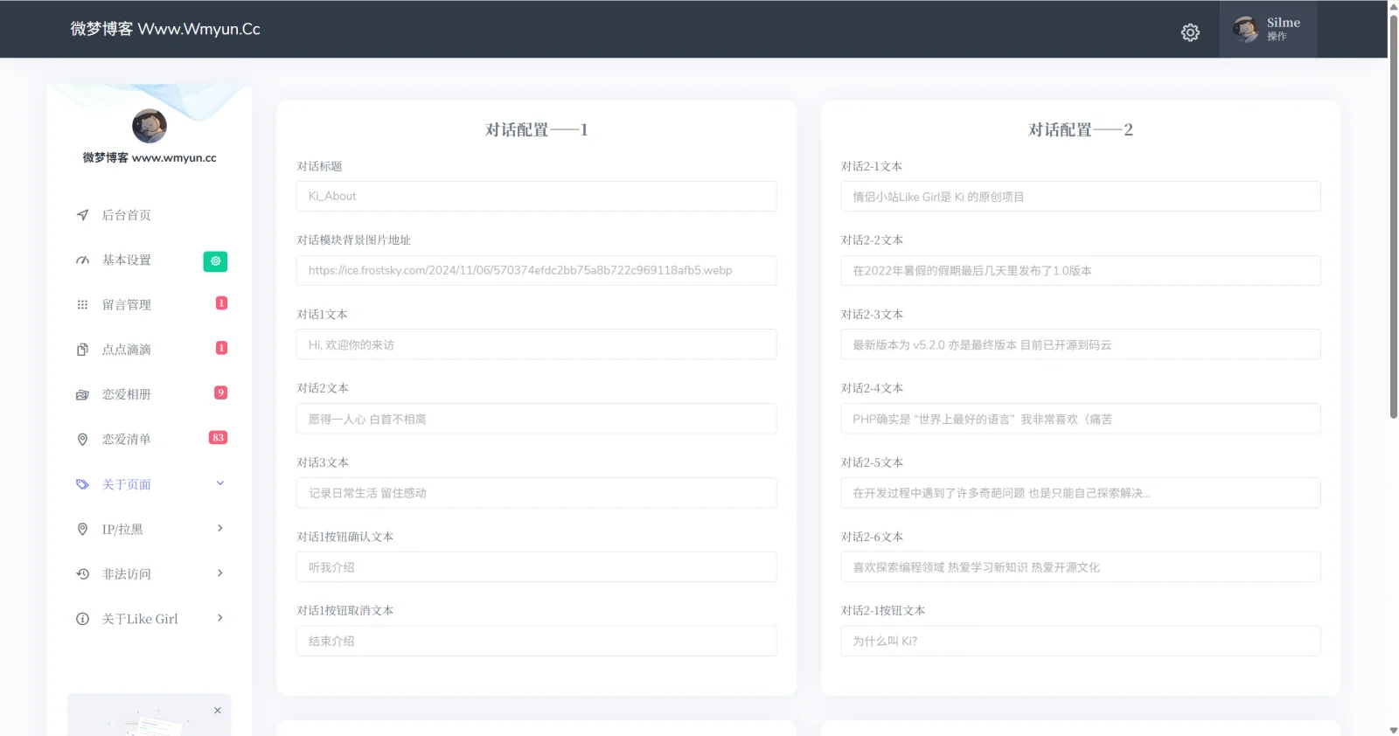Click sidebar profile avatar image
The height and width of the screenshot is (736, 1399).
[x=150, y=126]
